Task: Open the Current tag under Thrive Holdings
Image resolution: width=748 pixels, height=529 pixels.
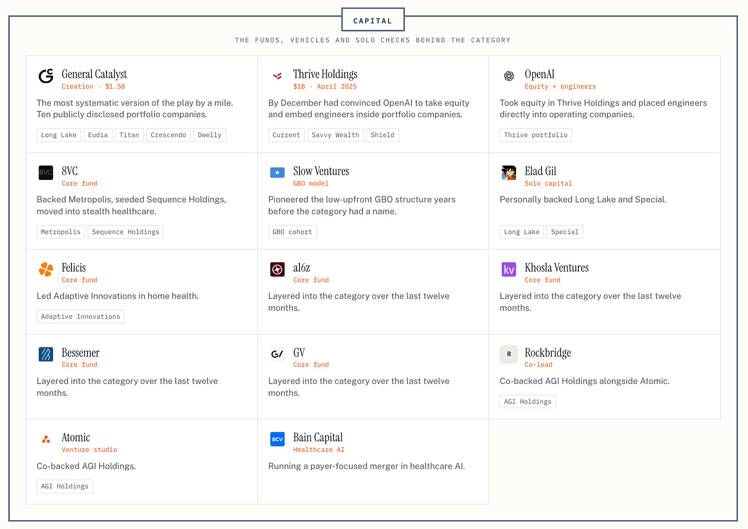Action: point(286,135)
